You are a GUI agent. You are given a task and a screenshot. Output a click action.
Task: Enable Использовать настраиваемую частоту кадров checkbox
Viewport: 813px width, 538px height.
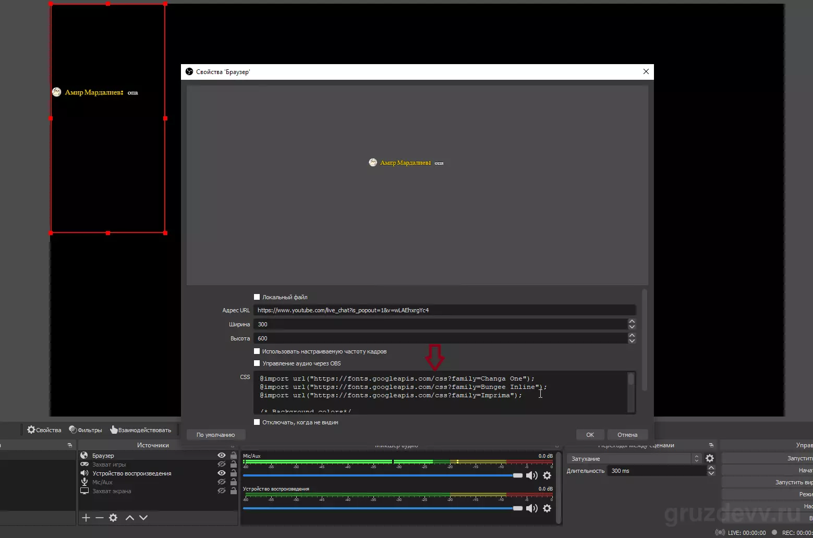pyautogui.click(x=257, y=351)
